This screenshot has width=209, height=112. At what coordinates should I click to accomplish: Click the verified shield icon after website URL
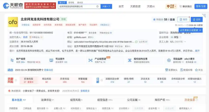click(x=136, y=42)
